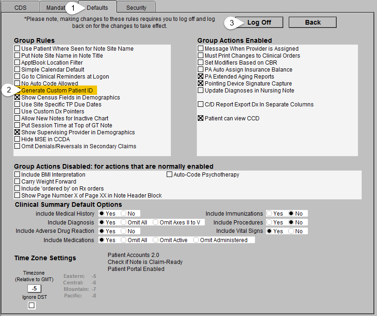
Task: Choose Omit Active for Include Medications
Action: (x=156, y=240)
